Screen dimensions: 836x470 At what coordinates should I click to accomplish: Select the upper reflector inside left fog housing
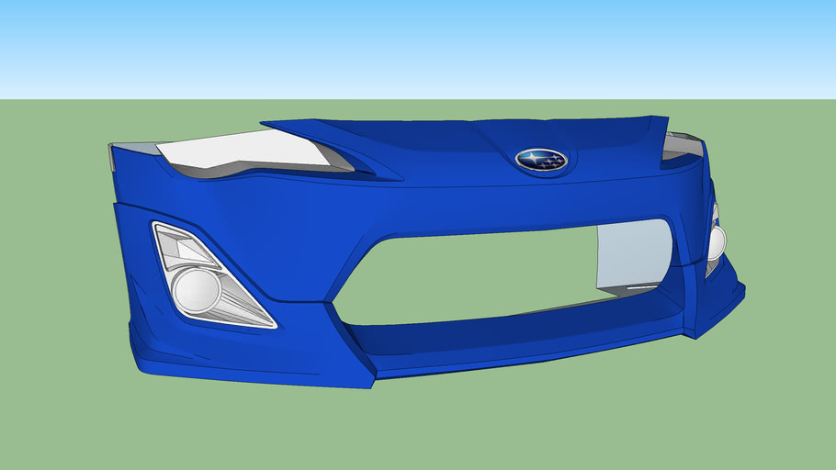pyautogui.click(x=184, y=245)
